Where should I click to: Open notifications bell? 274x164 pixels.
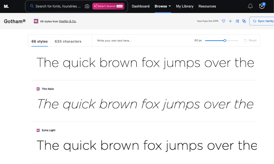click(x=250, y=6)
